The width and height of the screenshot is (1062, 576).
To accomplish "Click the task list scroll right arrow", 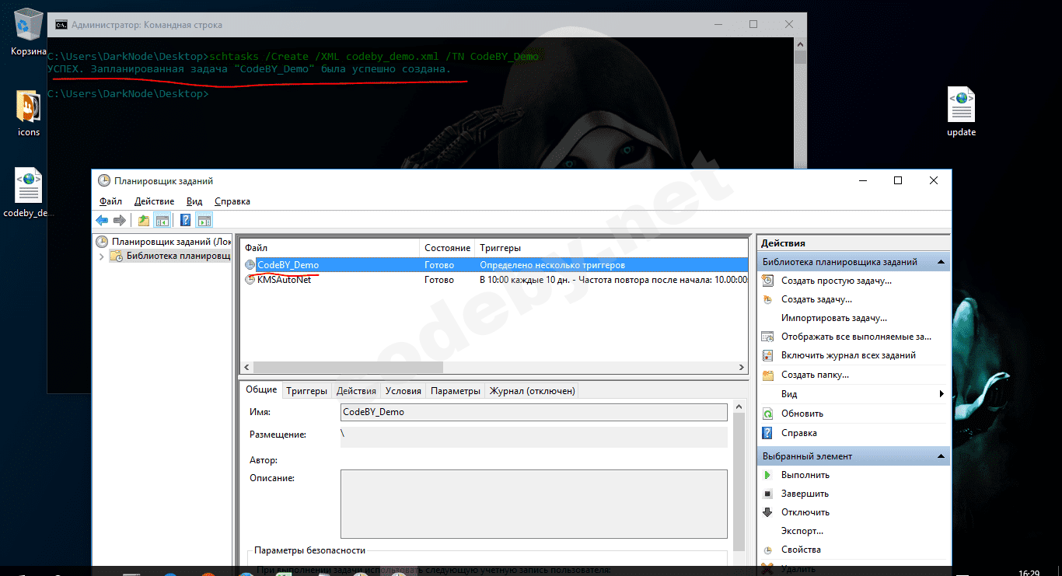I will pyautogui.click(x=741, y=367).
